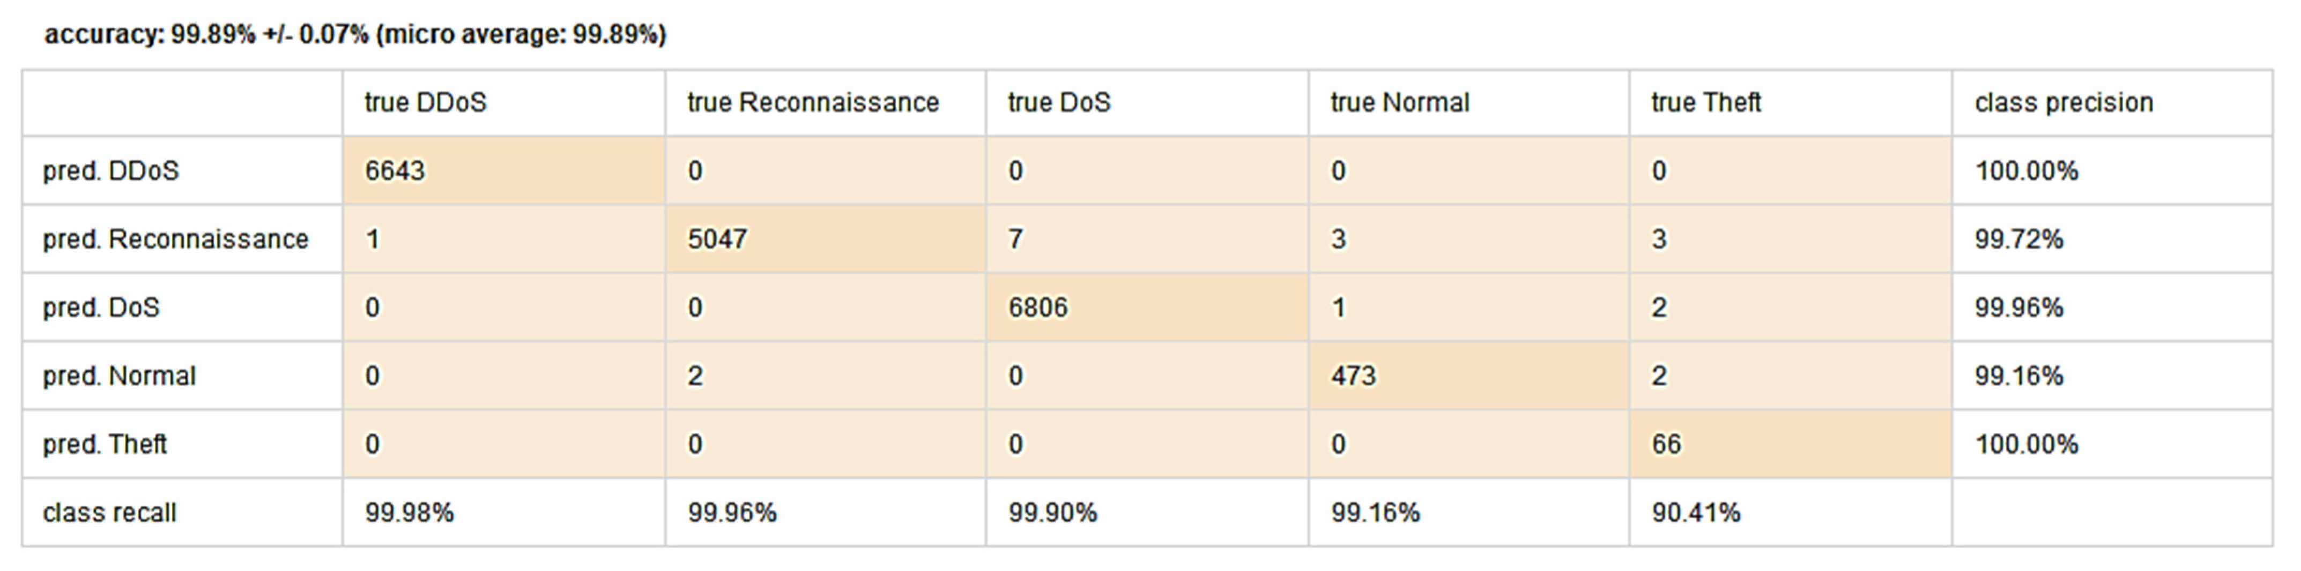Click the accuracy summary text above table

[355, 35]
